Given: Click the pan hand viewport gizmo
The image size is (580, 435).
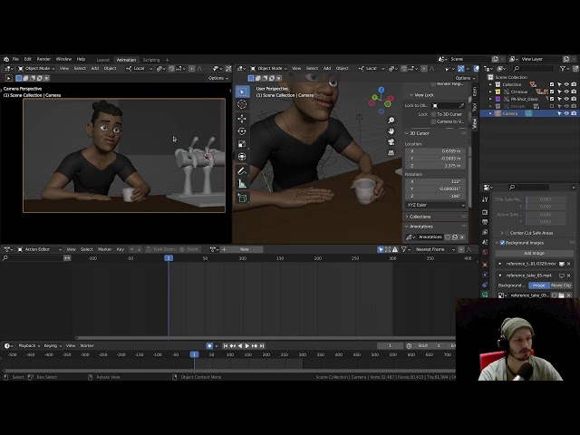Looking at the screenshot, I should point(391,131).
